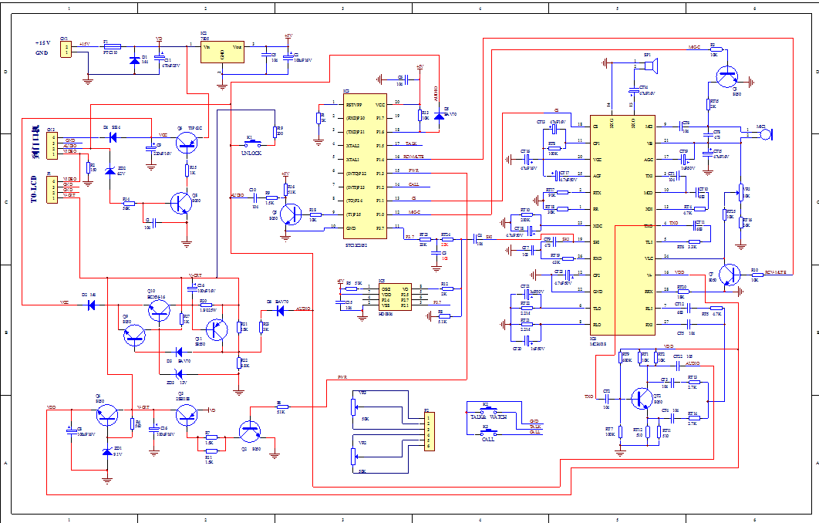Select the small 8-pin IC5 block
The image size is (819, 523).
click(x=395, y=297)
